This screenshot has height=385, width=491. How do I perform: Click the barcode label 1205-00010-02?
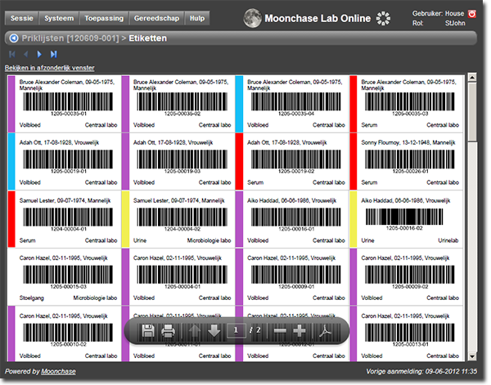(68, 334)
